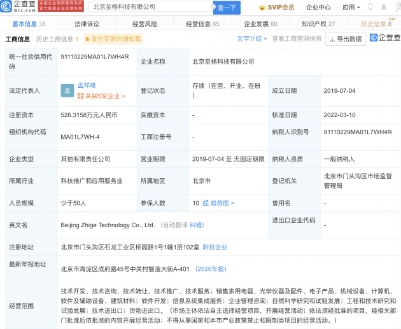Switch to 经营信息 tab
Image resolution: width=401 pixels, height=329 pixels.
click(202, 24)
